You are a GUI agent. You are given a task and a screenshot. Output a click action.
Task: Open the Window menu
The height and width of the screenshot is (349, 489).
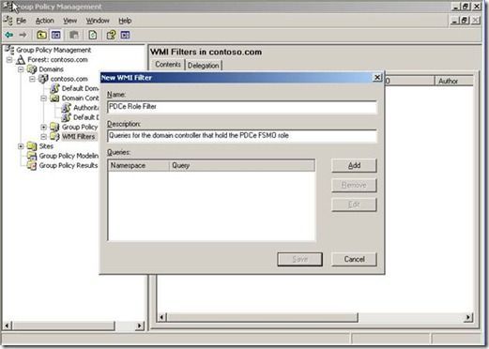click(x=98, y=21)
